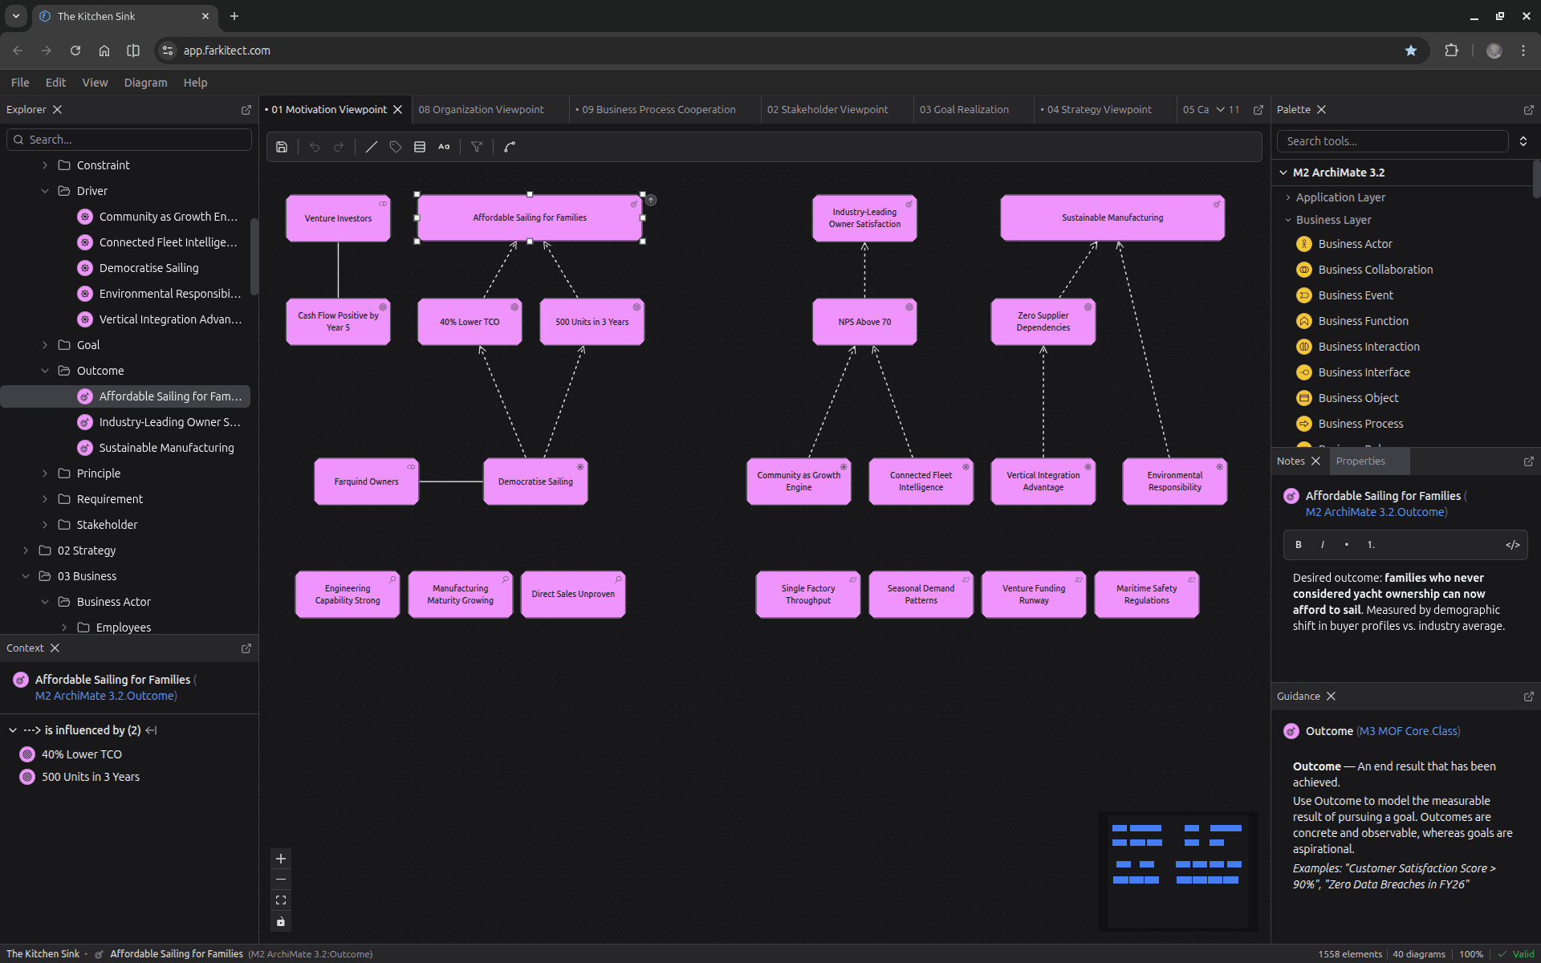1541x963 pixels.
Task: Toggle italic formatting in Notes editor
Action: pos(1323,545)
